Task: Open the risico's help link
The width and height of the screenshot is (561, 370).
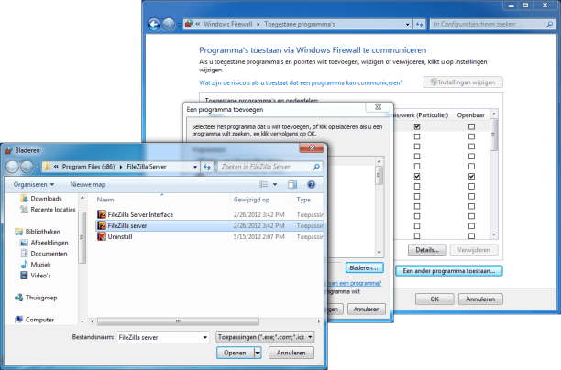Action: [301, 83]
